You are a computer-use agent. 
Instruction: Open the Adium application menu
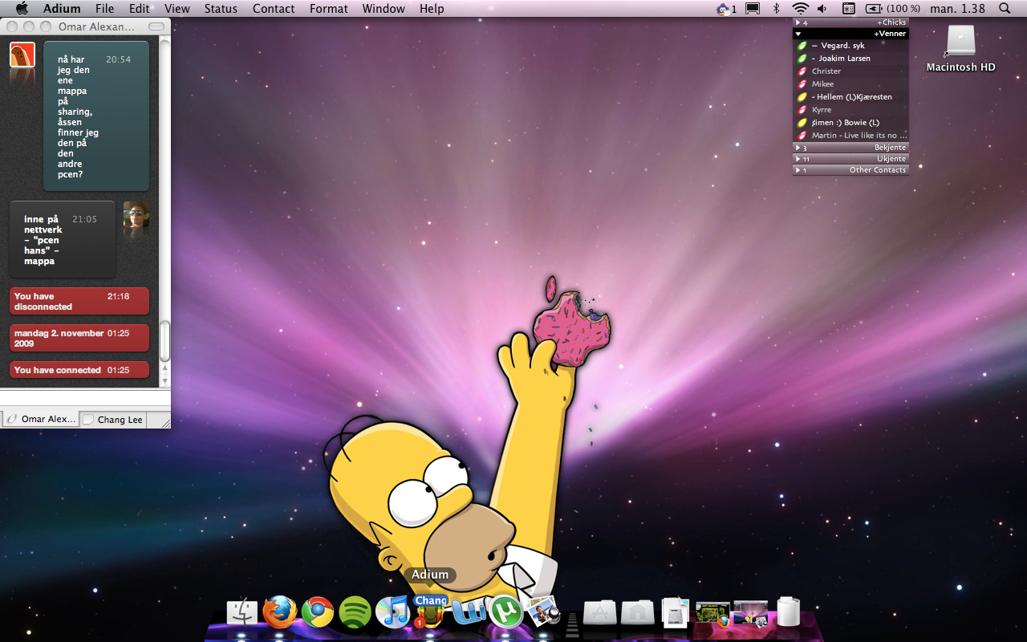[x=62, y=9]
